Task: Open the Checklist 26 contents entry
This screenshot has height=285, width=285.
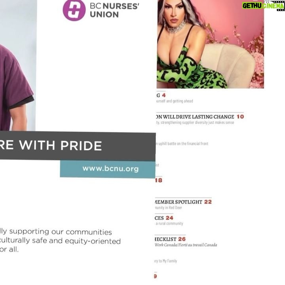Action: click(170, 239)
